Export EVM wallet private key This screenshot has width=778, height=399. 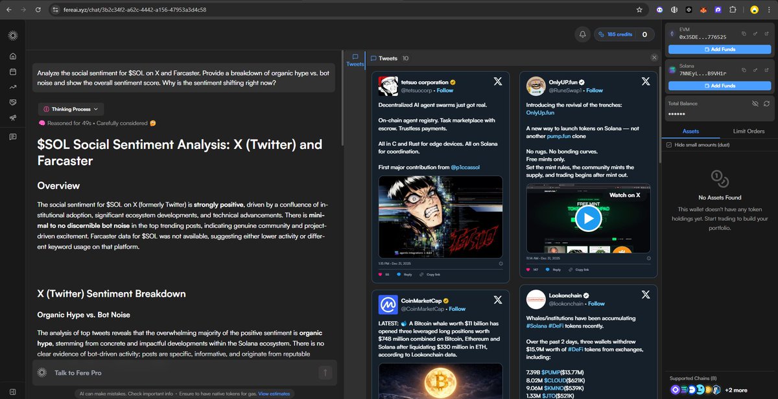tap(756, 34)
